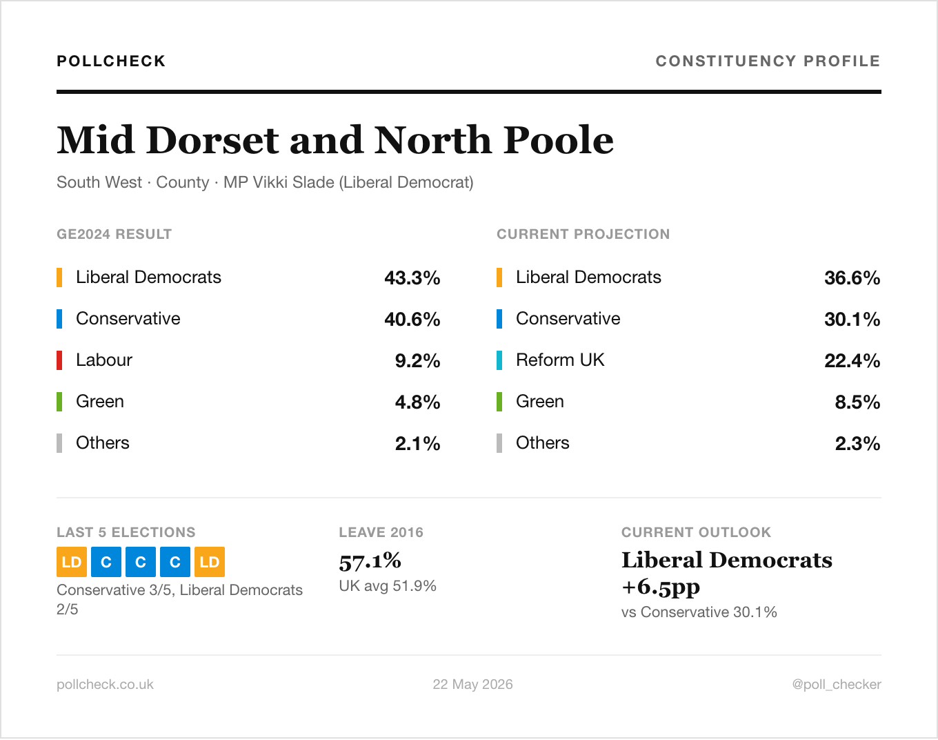Image resolution: width=938 pixels, height=740 pixels.
Task: Click the blue Conservative projection color bar
Action: point(499,319)
